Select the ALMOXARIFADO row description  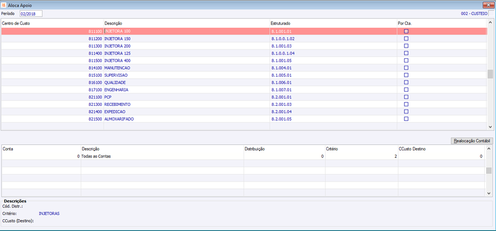click(187, 119)
